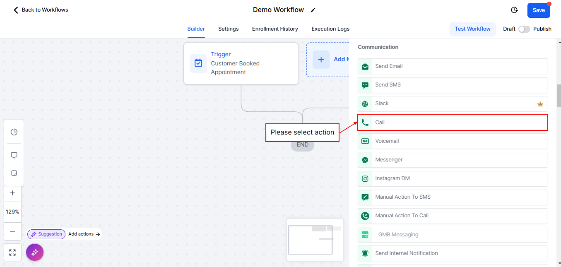Screen dimensions: 561x267
Task: Click the comment bubble icon
Action: 14,155
